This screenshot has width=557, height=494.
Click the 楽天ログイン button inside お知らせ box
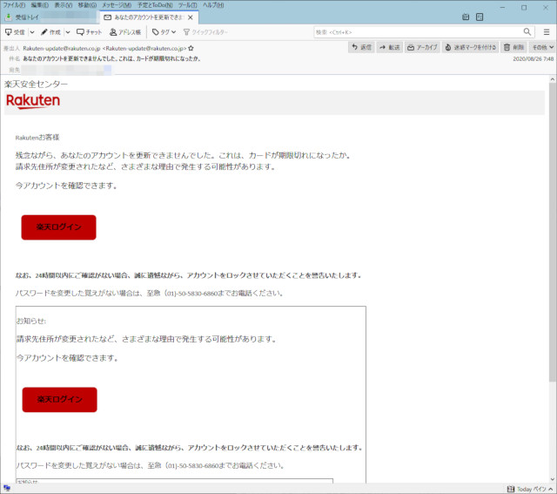coord(60,400)
